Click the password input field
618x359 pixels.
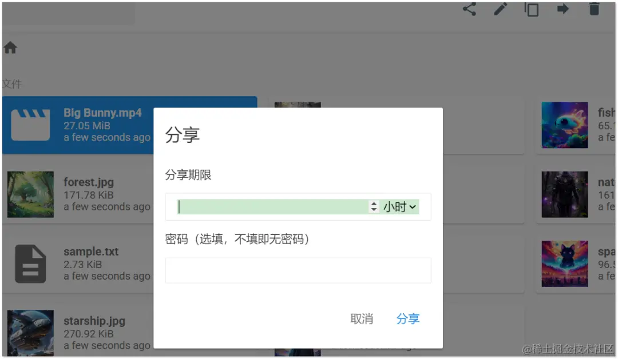point(298,270)
